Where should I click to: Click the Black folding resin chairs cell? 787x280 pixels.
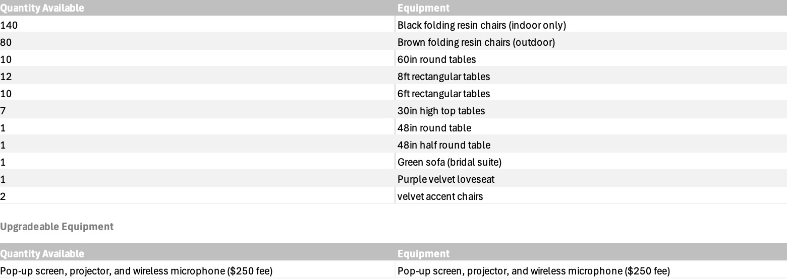tap(481, 25)
